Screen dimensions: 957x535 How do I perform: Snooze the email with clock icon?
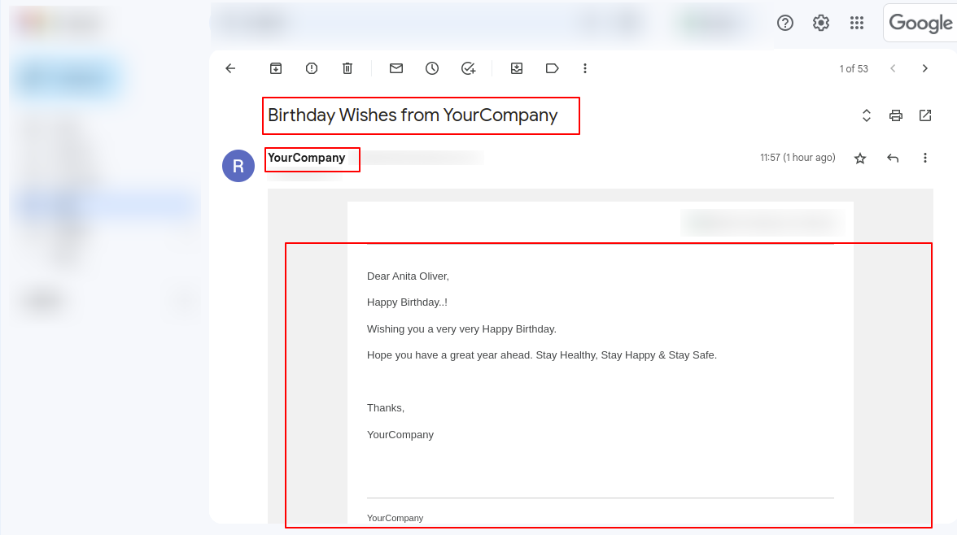432,68
